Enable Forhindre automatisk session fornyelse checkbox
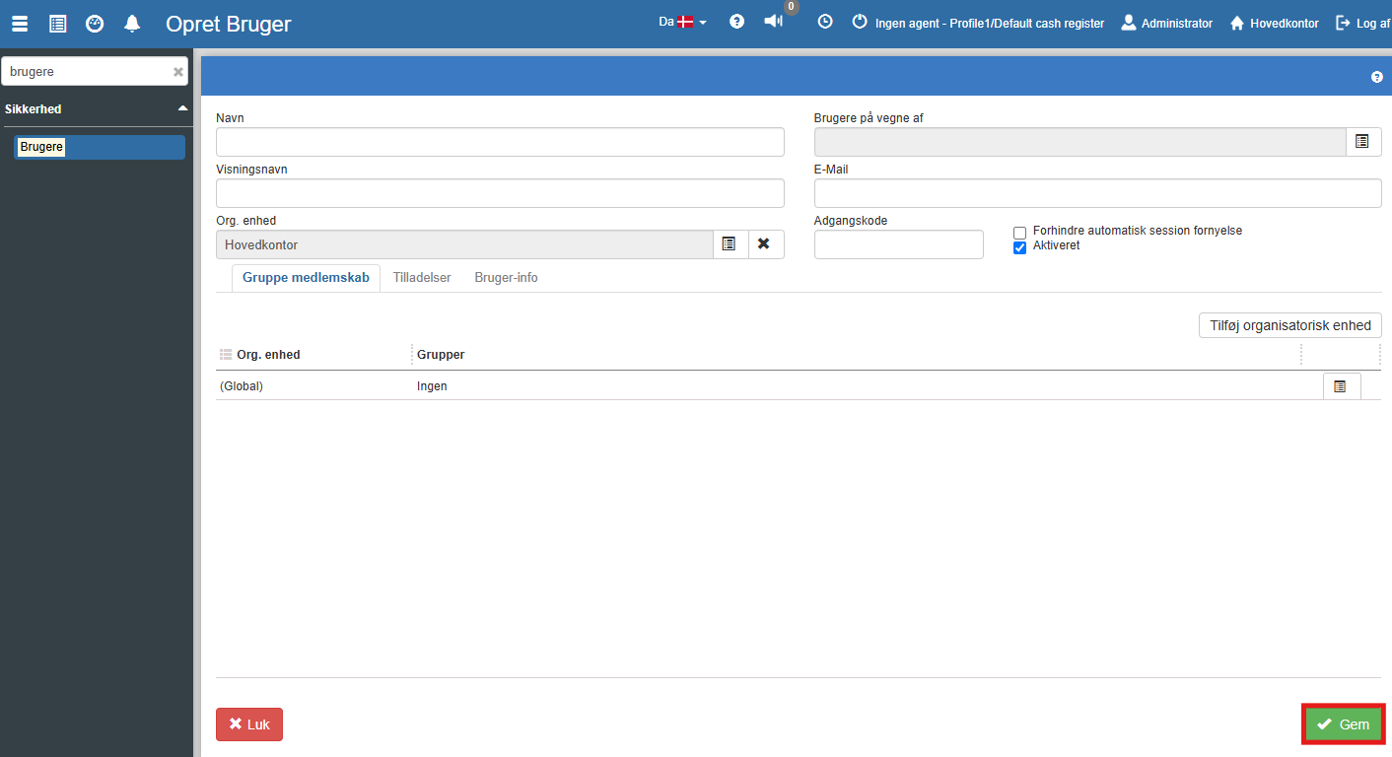Viewport: 1392px width, 757px height. (x=1020, y=233)
